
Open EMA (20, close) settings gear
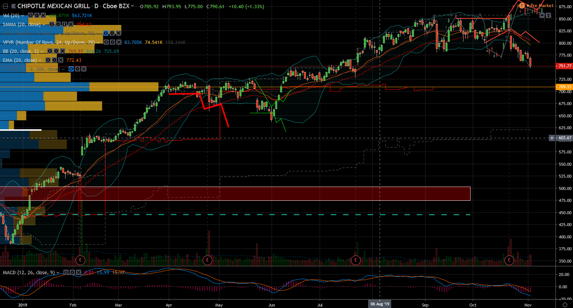[54, 60]
